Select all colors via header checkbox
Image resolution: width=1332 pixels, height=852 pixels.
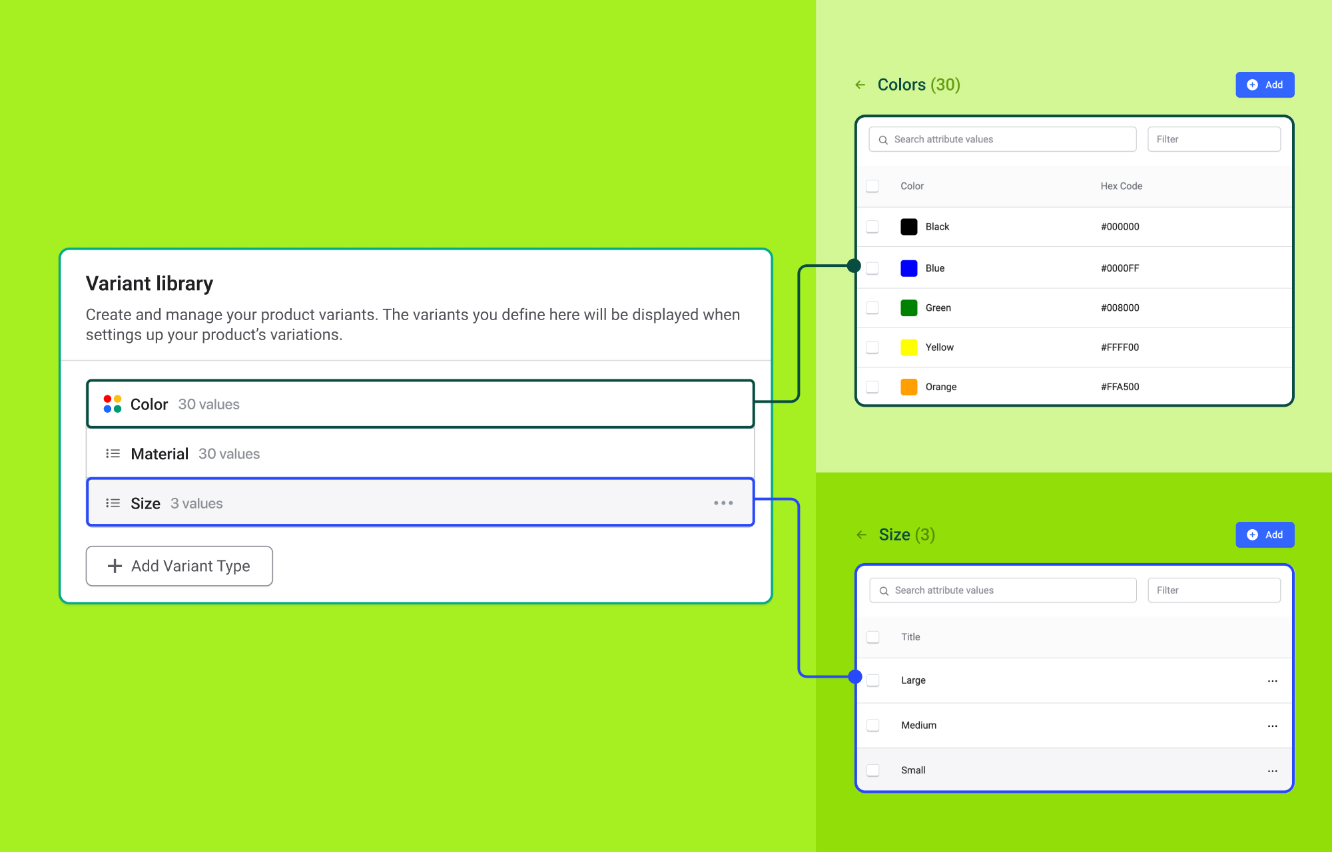coord(872,186)
